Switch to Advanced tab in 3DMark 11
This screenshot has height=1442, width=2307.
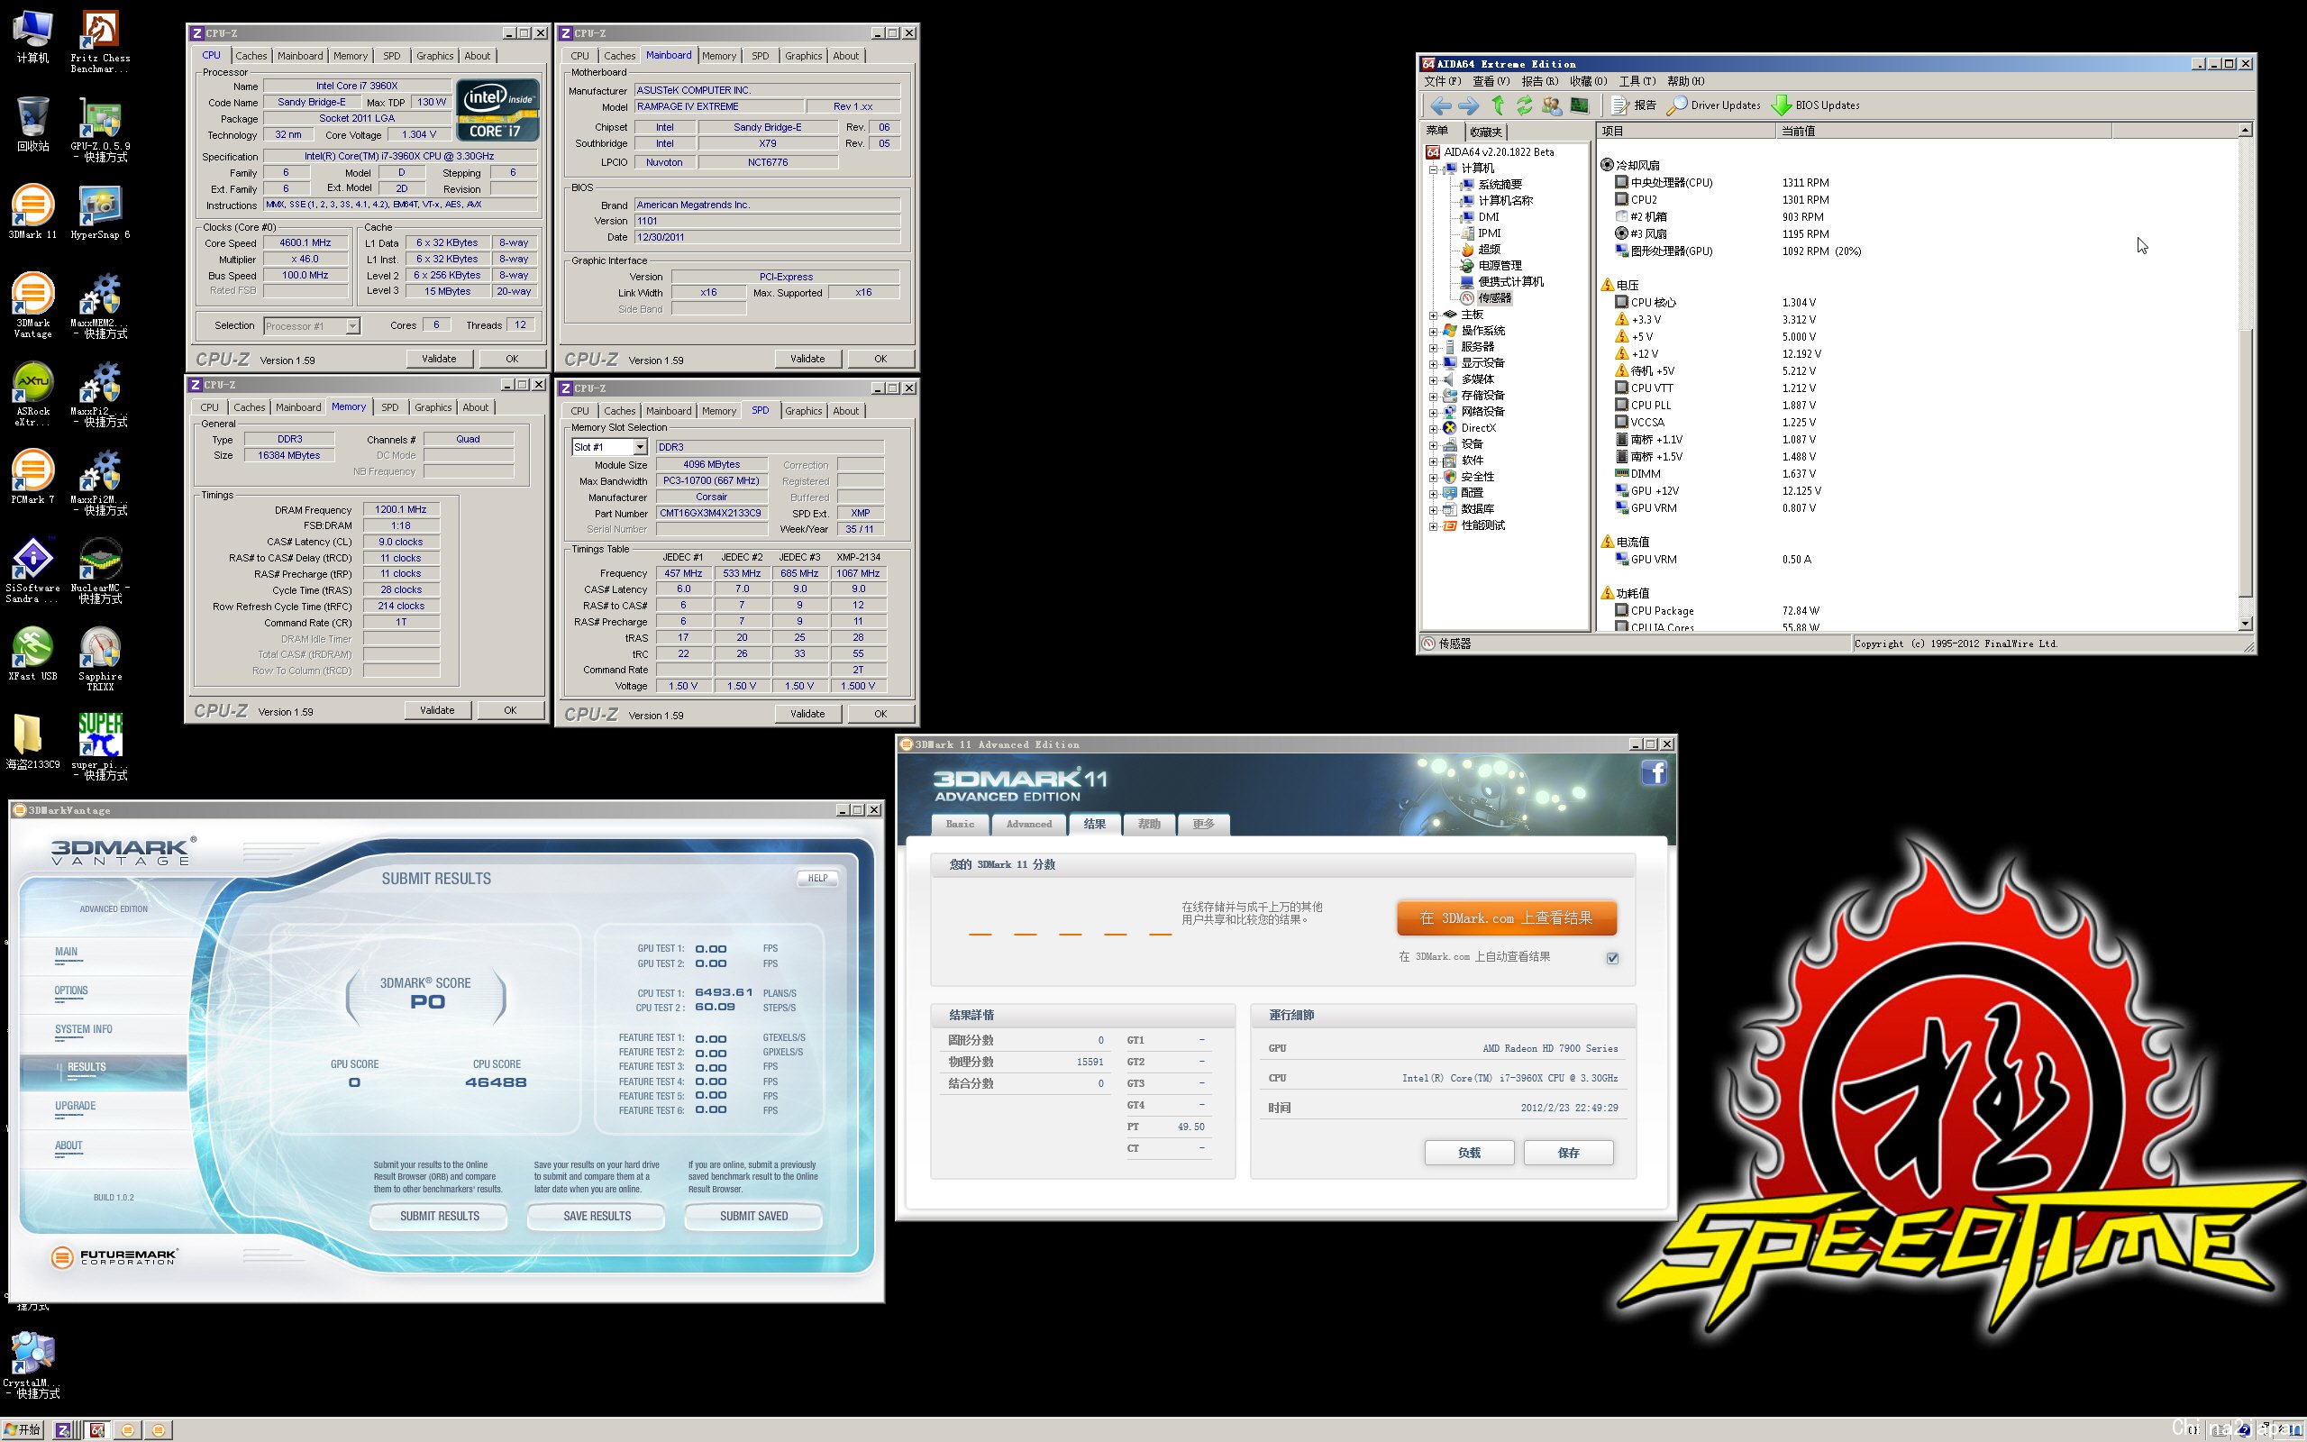tap(1028, 824)
